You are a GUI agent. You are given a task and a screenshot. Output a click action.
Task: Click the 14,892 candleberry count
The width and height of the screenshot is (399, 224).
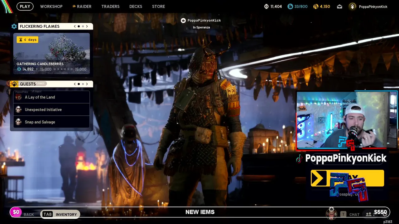point(28,69)
